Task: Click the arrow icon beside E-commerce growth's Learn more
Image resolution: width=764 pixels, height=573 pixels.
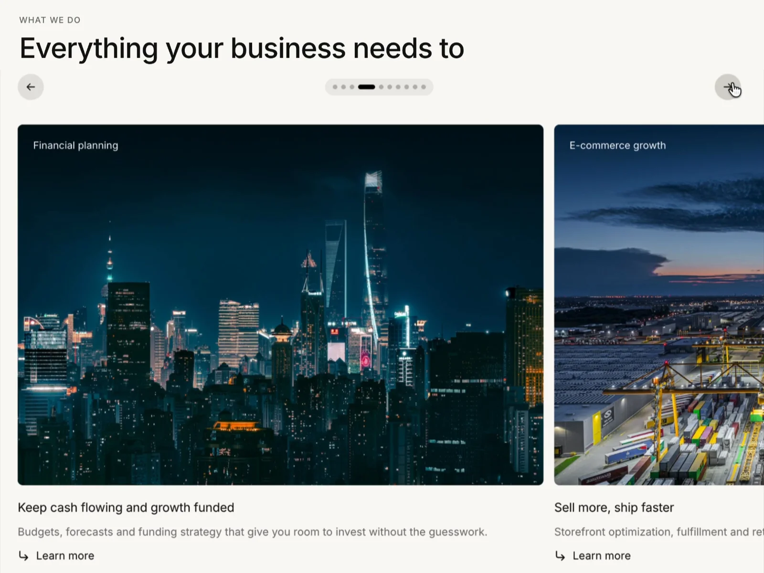Action: 560,556
